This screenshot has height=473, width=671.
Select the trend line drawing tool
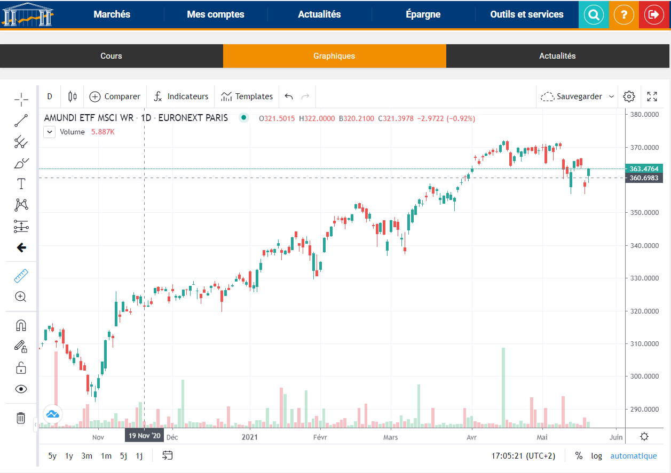pyautogui.click(x=21, y=121)
